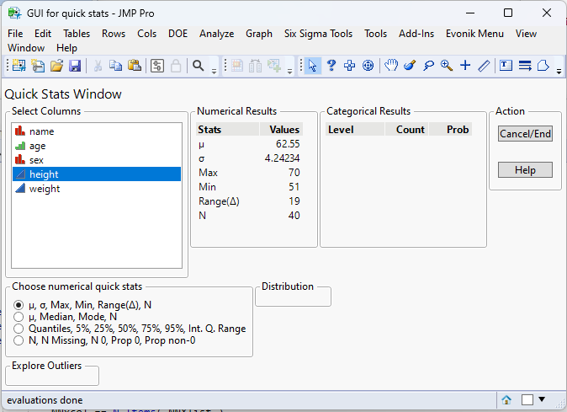The height and width of the screenshot is (412, 567).
Task: Select the age column
Action: 97,146
